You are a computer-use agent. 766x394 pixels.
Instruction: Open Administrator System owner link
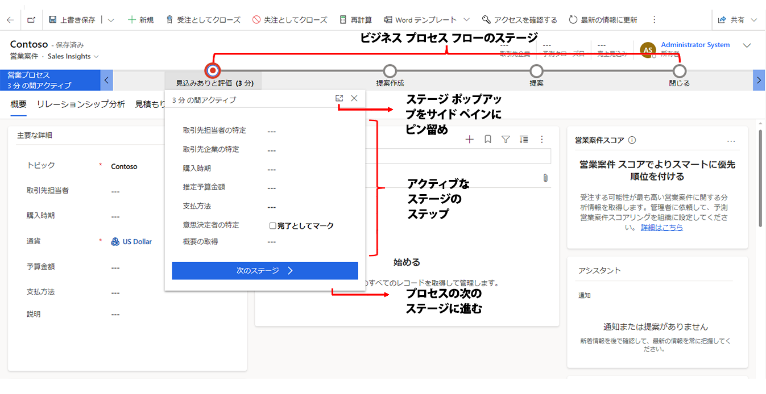point(695,45)
